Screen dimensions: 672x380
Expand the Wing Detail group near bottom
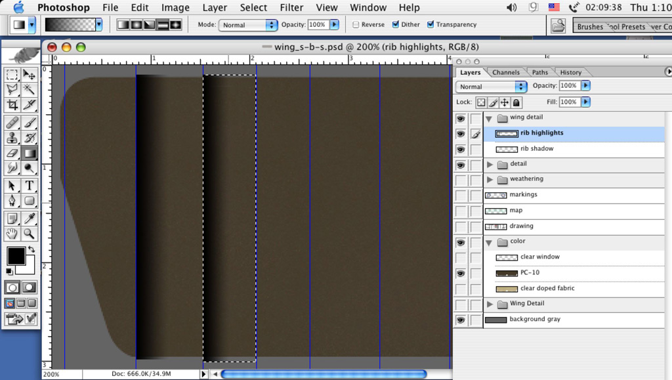point(490,304)
